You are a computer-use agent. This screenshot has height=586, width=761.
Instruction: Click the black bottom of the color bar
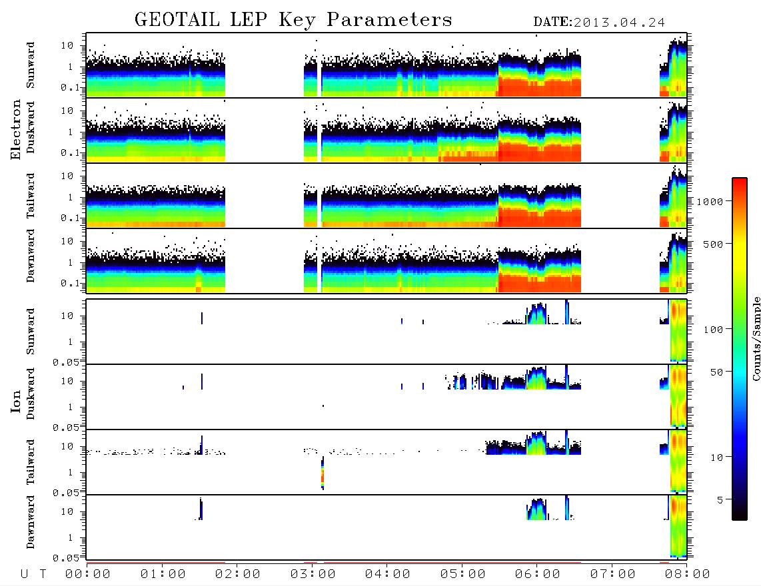740,514
